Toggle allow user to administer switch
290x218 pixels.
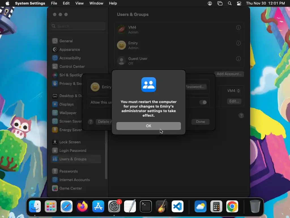point(203,102)
